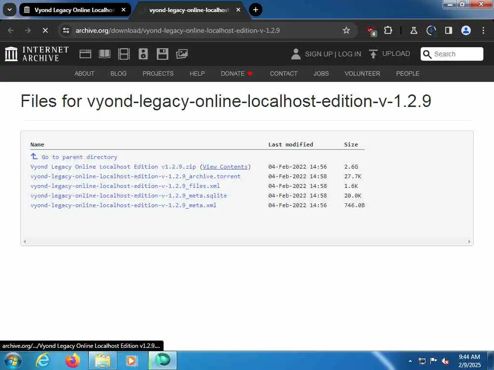Screen dimensions: 494x370
Task: Open a new tab with the plus button
Action: [x=256, y=10]
